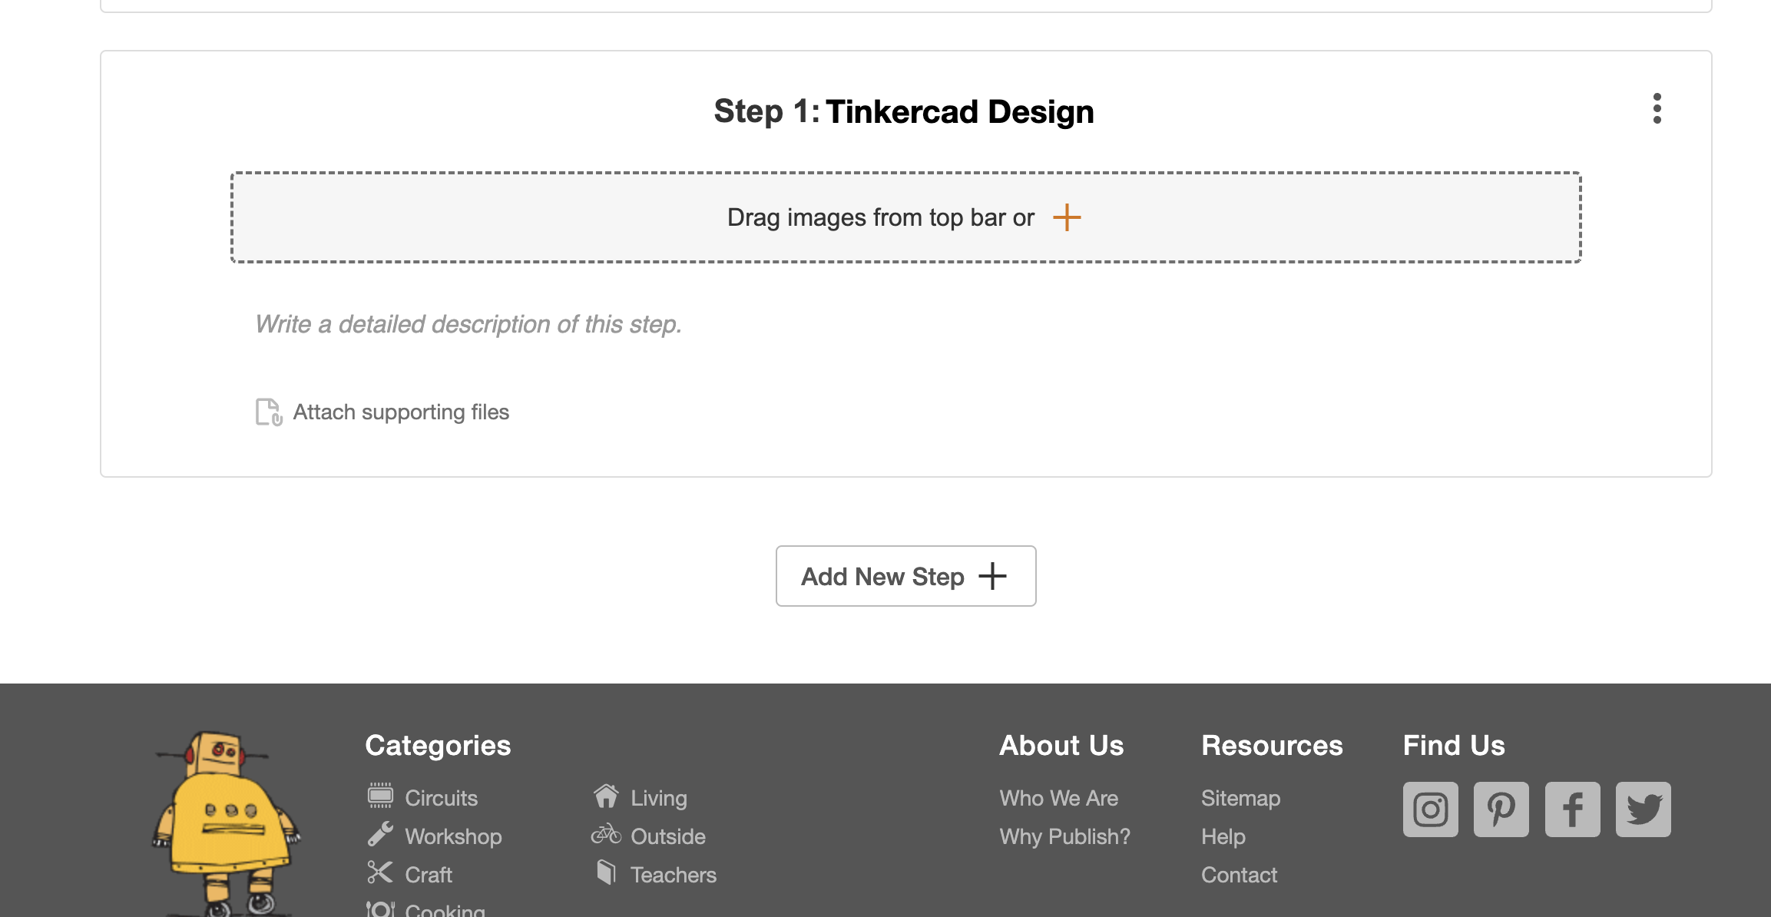
Task: Click the dashed image drop zone
Action: coord(906,217)
